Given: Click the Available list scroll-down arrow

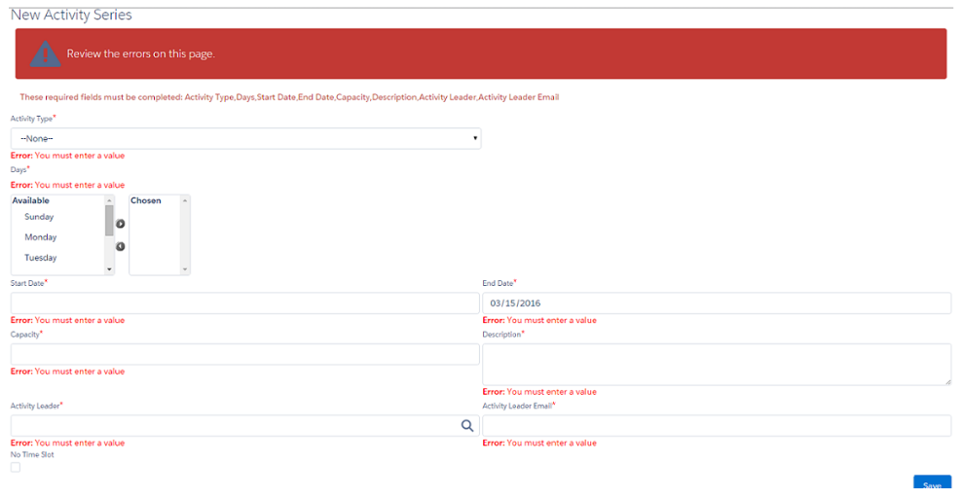Looking at the screenshot, I should pyautogui.click(x=109, y=268).
